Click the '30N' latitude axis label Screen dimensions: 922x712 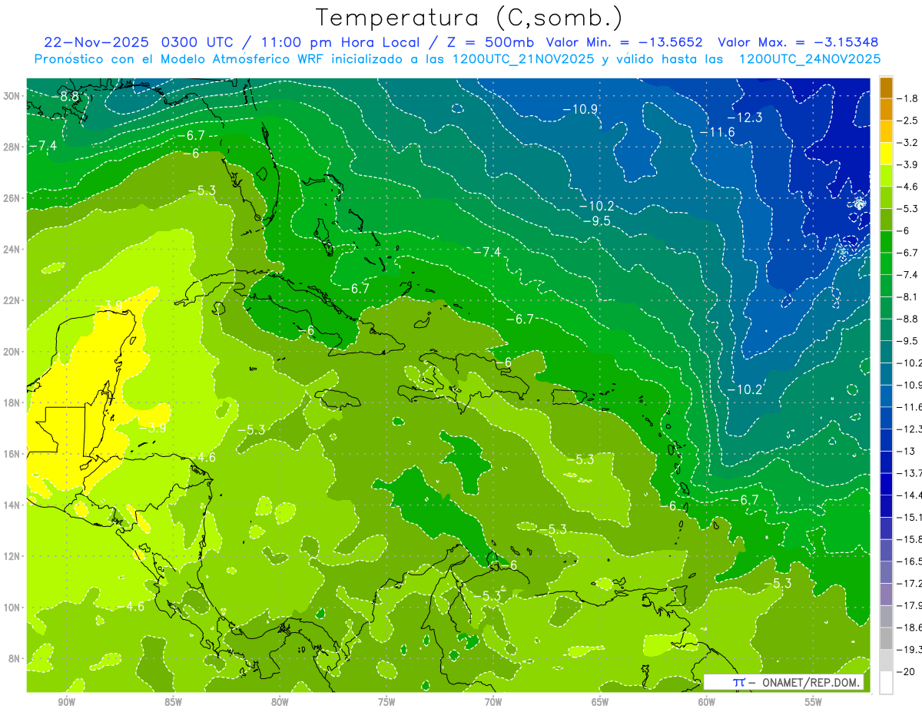click(12, 95)
